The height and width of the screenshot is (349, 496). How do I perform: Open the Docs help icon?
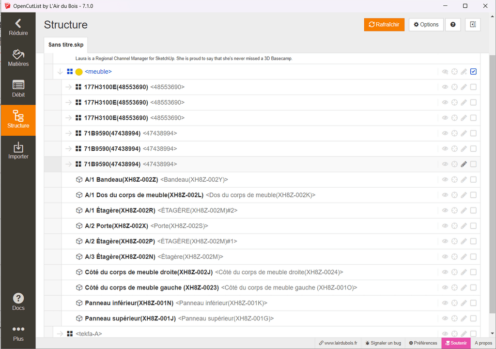(18, 301)
